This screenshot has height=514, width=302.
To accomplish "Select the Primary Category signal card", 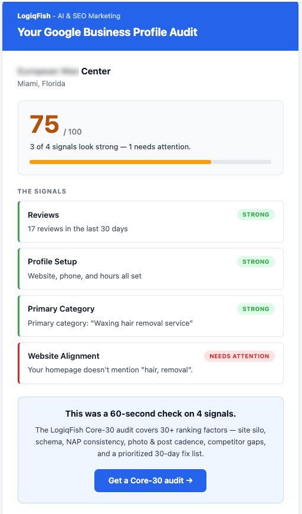I will click(x=150, y=316).
